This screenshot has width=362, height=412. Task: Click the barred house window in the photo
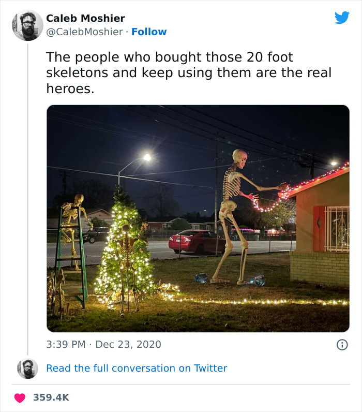pos(337,229)
